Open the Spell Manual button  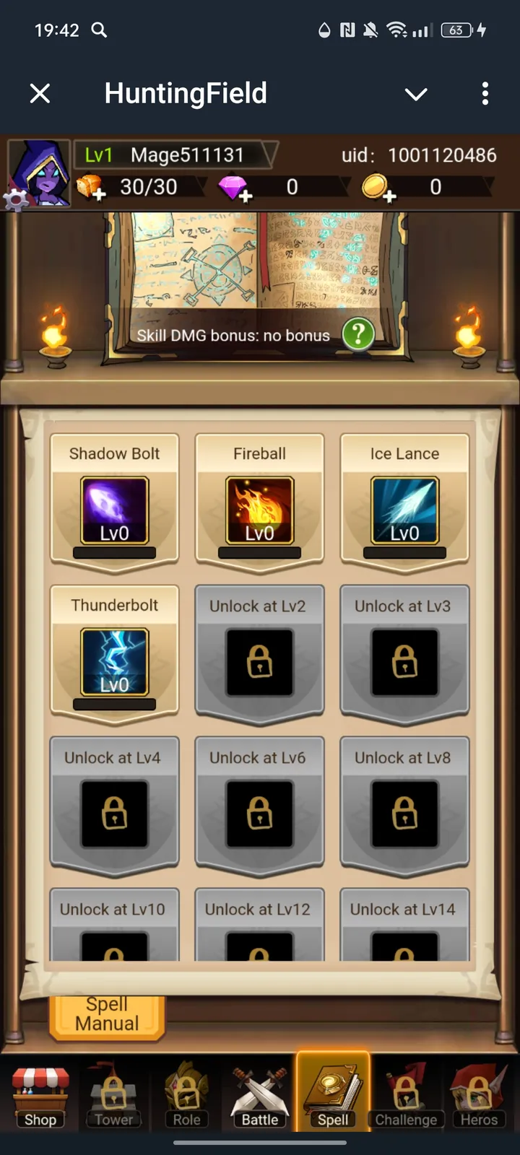tap(107, 1015)
